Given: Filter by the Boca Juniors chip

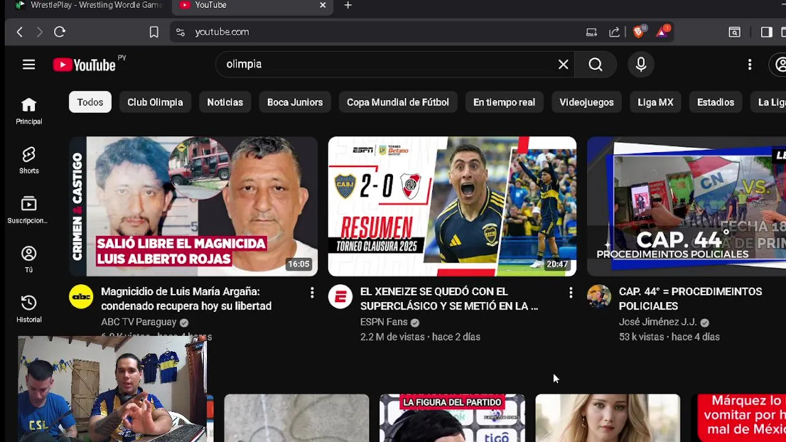Looking at the screenshot, I should [x=295, y=103].
